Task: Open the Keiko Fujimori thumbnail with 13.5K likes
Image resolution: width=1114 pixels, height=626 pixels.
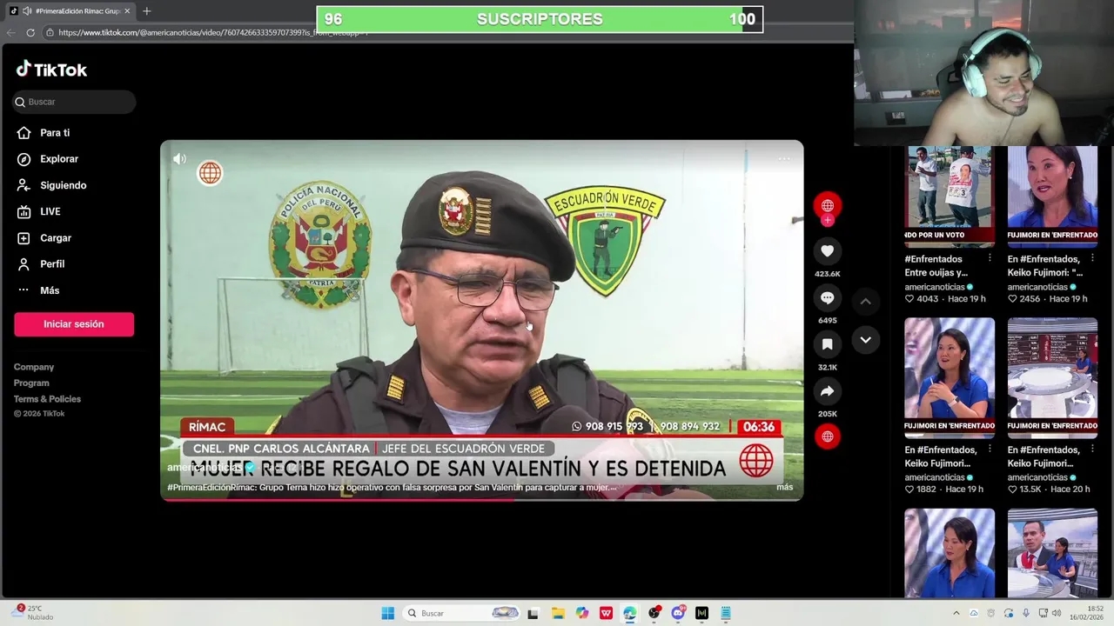Action: tap(1052, 377)
